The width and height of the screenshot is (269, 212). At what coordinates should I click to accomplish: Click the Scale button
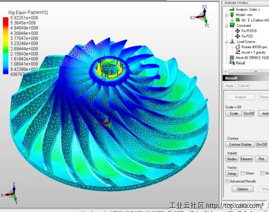[x=234, y=114]
